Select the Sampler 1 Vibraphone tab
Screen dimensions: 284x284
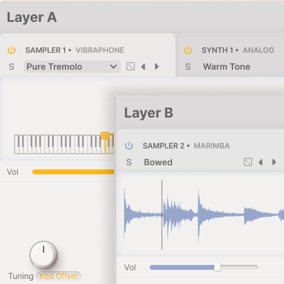(75, 50)
